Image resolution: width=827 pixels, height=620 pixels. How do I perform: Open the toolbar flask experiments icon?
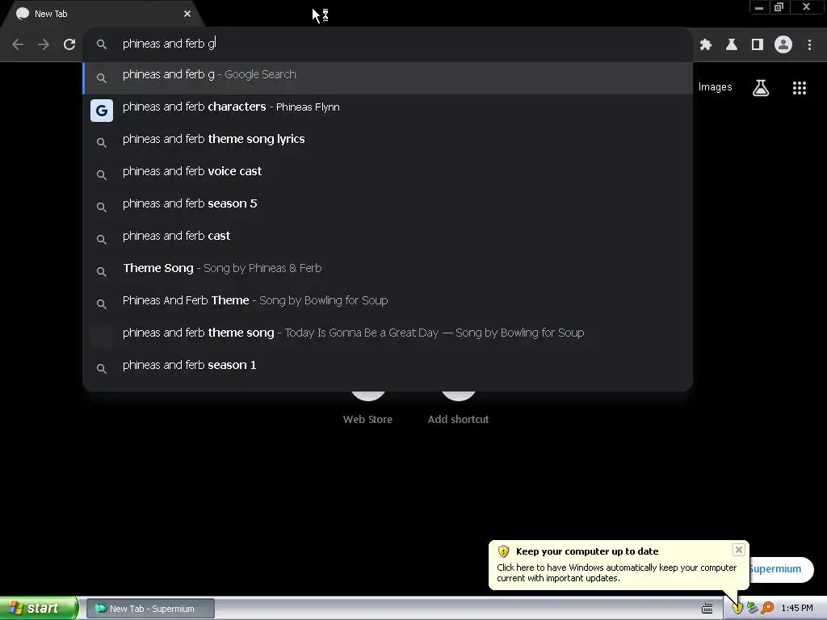pyautogui.click(x=732, y=44)
